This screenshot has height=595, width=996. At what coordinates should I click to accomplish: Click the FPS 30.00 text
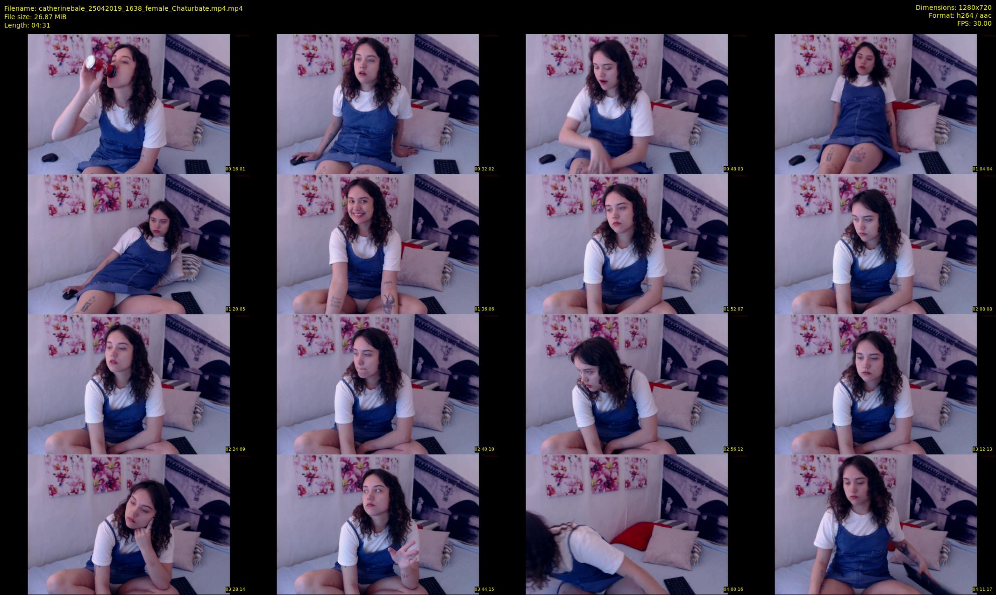tap(974, 23)
